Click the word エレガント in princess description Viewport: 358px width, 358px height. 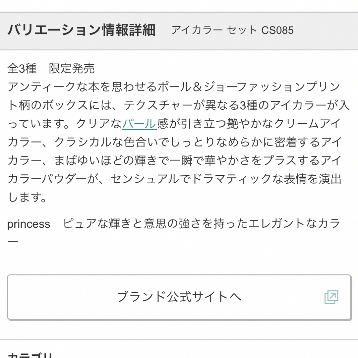point(277,223)
